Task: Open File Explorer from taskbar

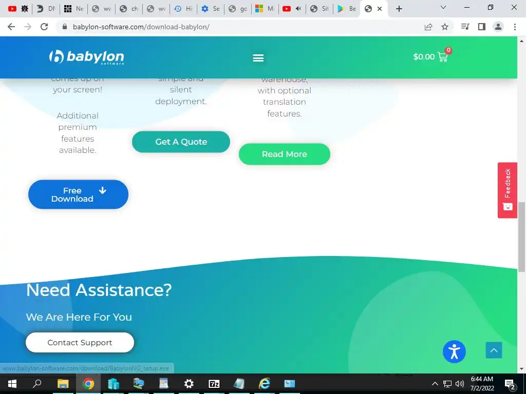Action: (63, 384)
